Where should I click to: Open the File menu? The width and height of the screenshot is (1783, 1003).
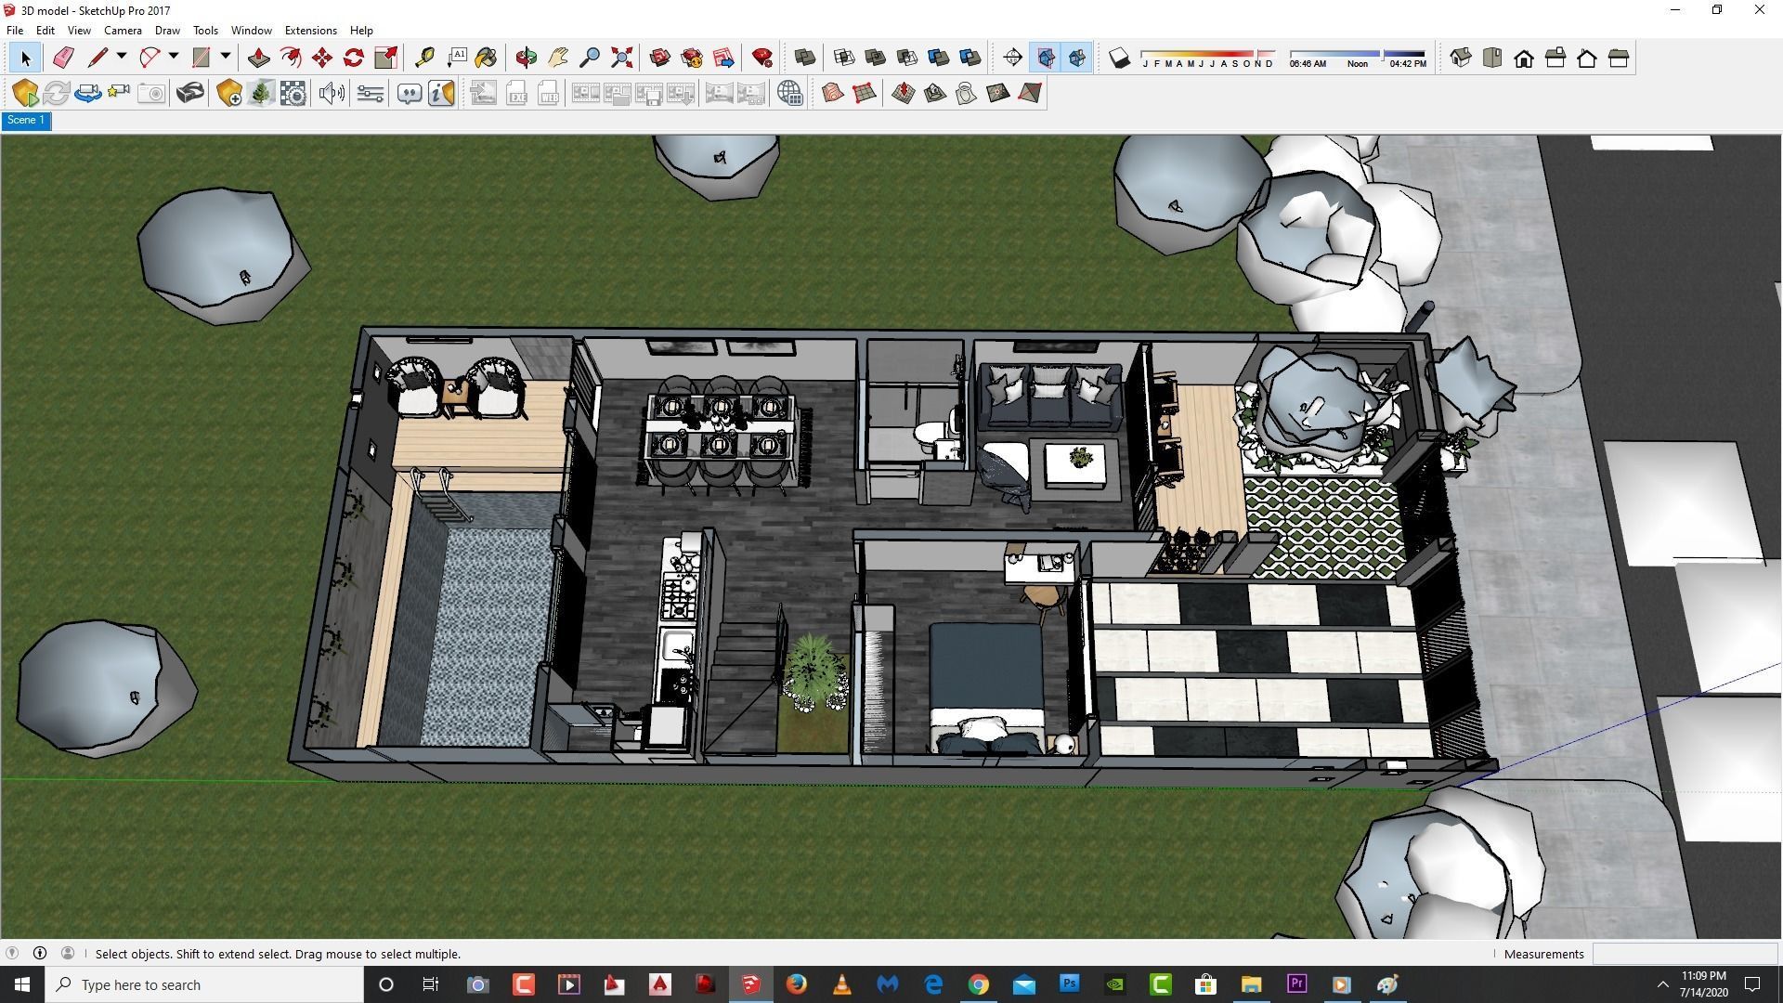[x=15, y=31]
